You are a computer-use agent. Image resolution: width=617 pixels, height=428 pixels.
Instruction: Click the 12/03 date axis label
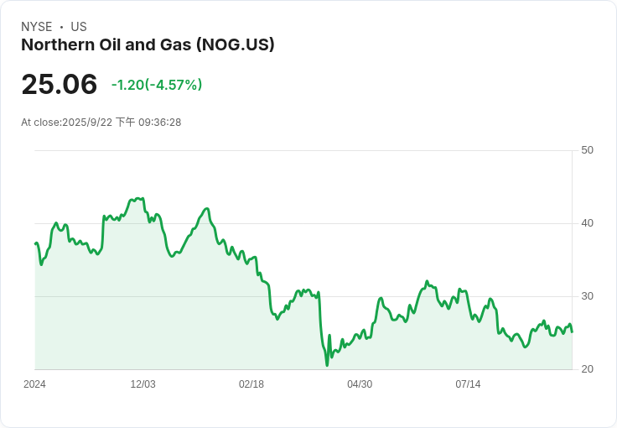143,384
